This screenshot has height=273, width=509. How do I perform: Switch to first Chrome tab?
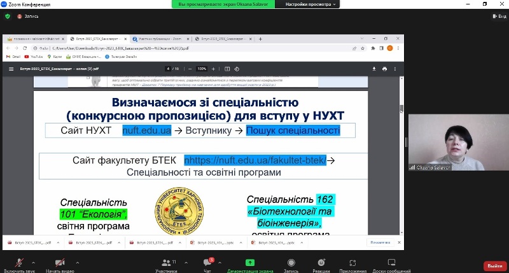[x=35, y=39]
